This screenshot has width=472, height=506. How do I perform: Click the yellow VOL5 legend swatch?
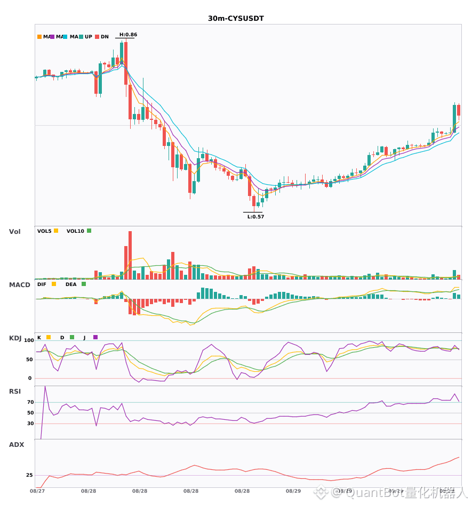tap(56, 231)
